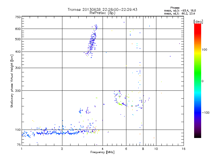The image size is (216, 162).
Task: Click the y-axis tick label '300'
Action: click(x=18, y=68)
